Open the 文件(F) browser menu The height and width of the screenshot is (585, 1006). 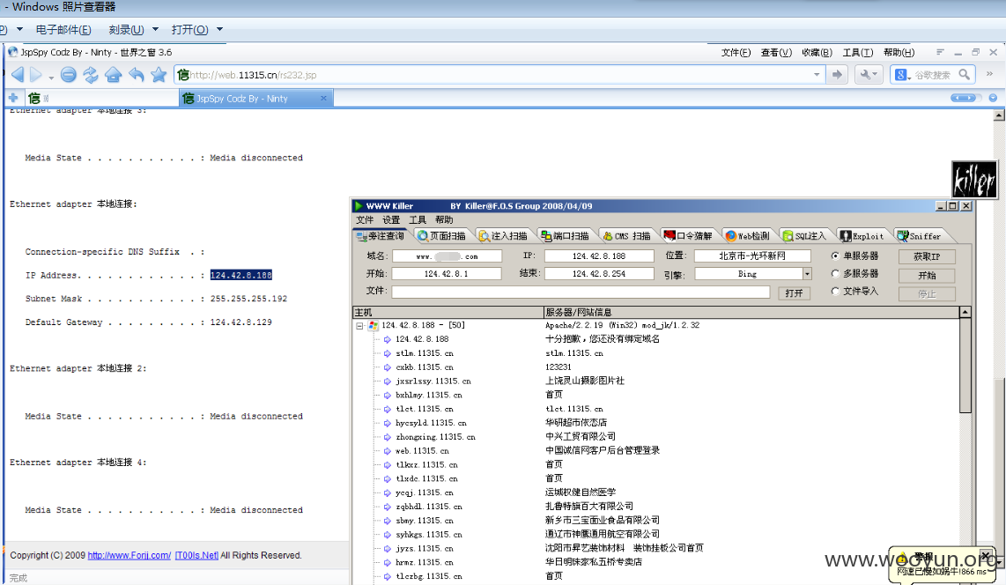coord(736,53)
